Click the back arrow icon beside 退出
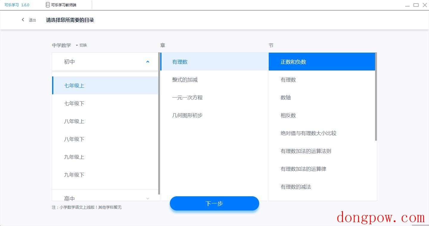This screenshot has width=429, height=226. [x=23, y=20]
